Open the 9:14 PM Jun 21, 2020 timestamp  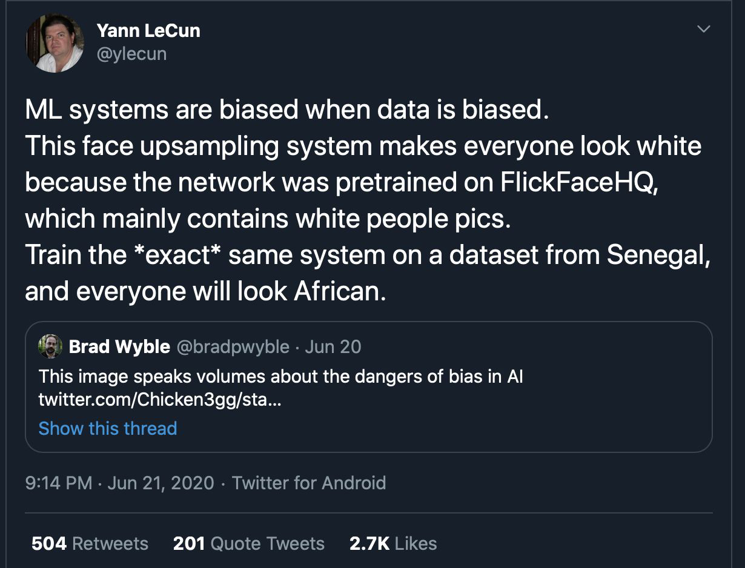119,483
